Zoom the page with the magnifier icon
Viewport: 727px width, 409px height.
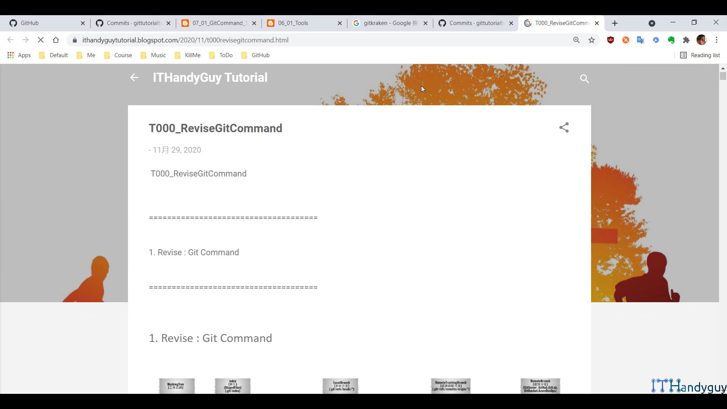576,40
